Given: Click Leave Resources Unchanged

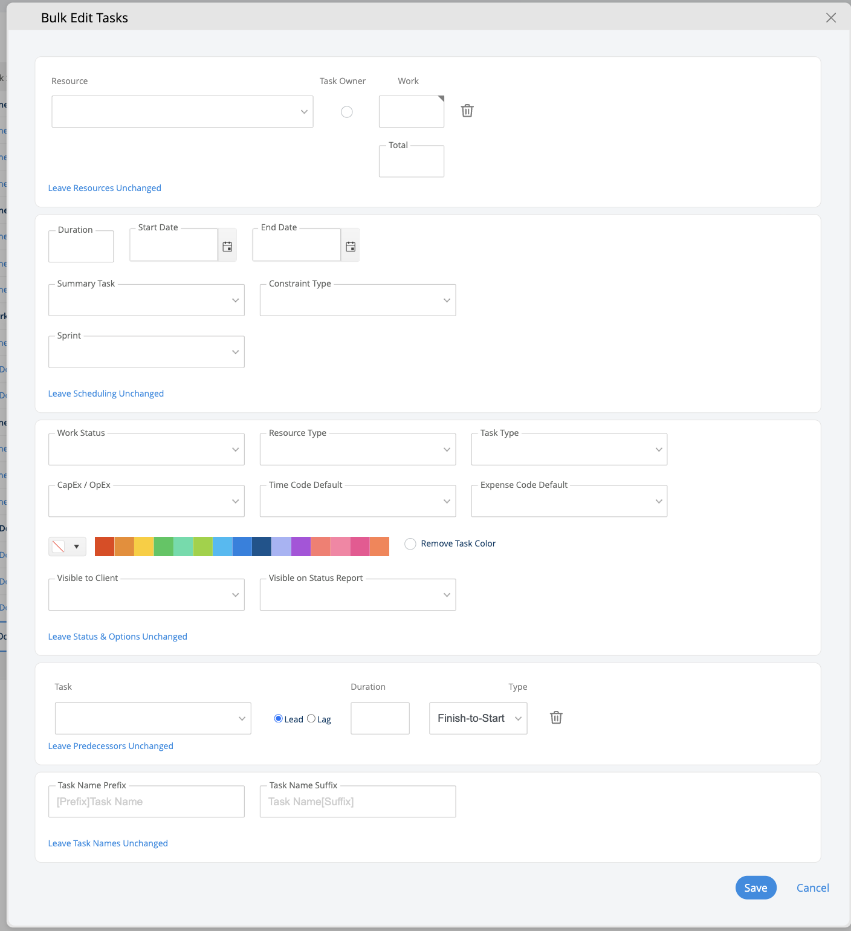Looking at the screenshot, I should [104, 188].
